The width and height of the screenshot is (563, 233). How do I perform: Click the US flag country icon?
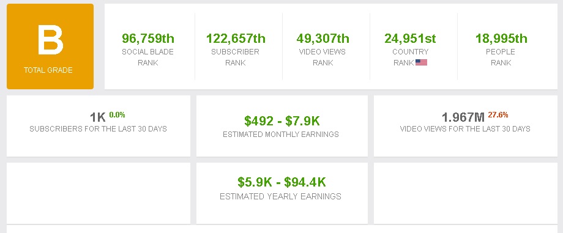[421, 62]
